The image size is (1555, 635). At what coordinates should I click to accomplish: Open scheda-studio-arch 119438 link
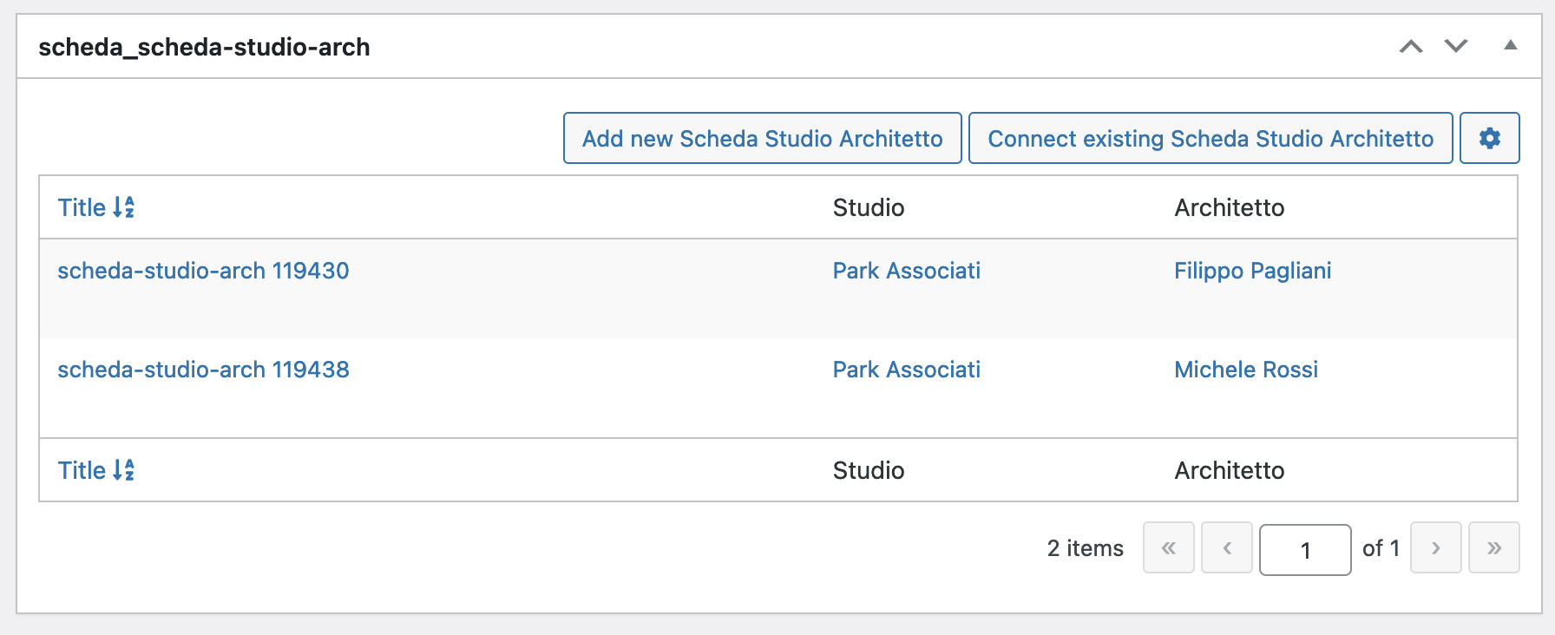(203, 370)
